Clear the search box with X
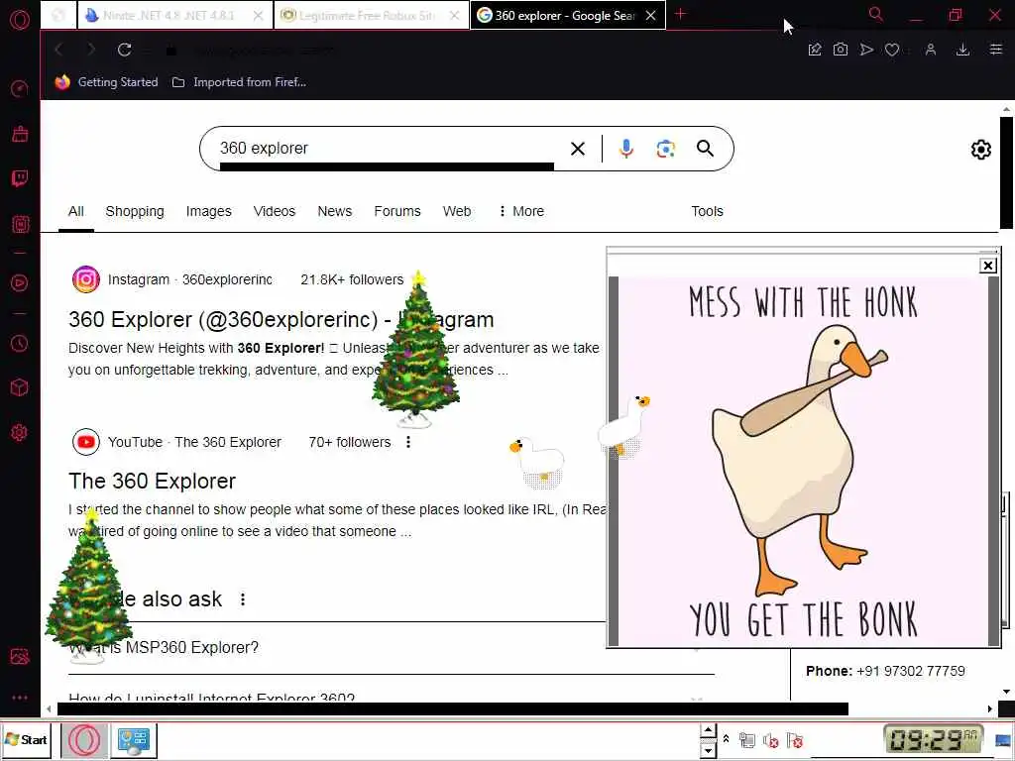The width and height of the screenshot is (1015, 761). pos(578,149)
